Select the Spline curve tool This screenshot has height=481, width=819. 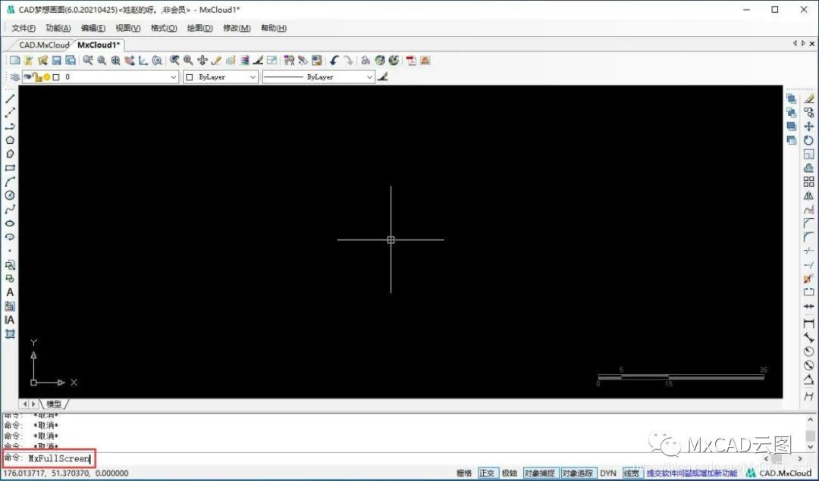10,209
